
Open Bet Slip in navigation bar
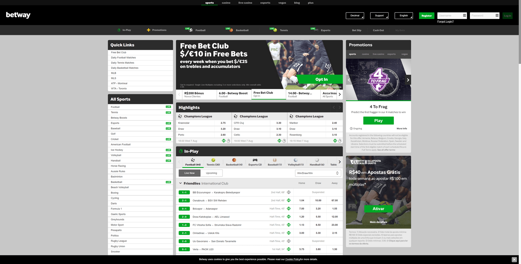click(357, 30)
